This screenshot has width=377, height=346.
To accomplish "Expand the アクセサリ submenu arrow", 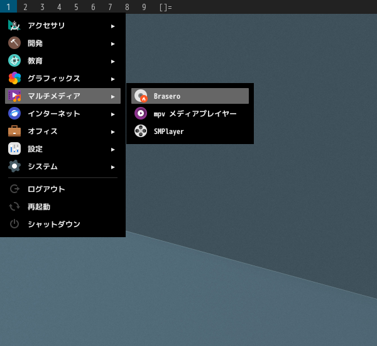I will click(x=112, y=26).
